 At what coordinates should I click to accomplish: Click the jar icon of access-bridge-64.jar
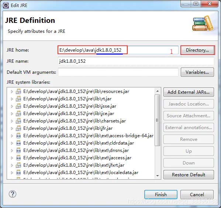coord(18,136)
